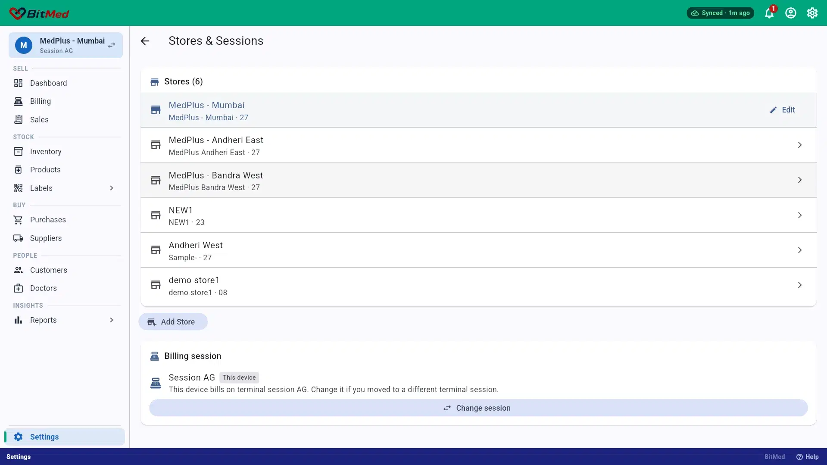Screen dimensions: 827x465
Task: Click the Billing session header icon
Action: coord(154,356)
